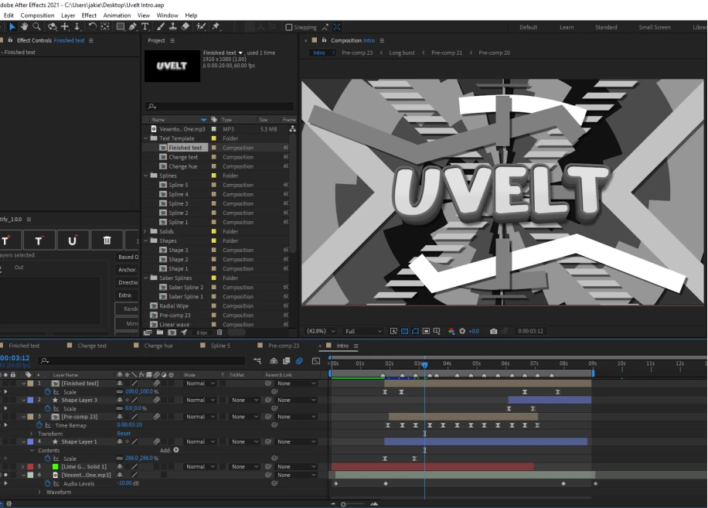Click the Reset Exposure icon
The image size is (708, 508).
[462, 332]
